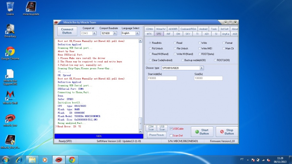Click the Start Addr(0x) input field

pos(162,78)
